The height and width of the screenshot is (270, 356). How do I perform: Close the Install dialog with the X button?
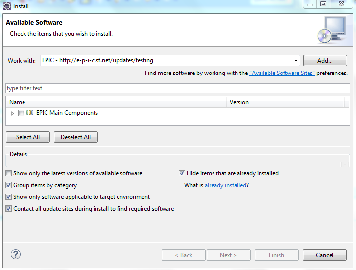341,4
